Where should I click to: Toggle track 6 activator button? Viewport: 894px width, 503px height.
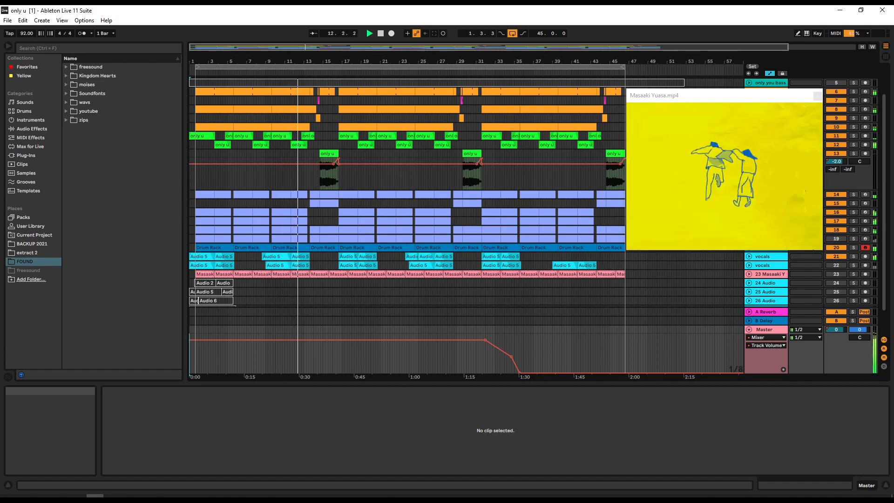[x=836, y=92]
